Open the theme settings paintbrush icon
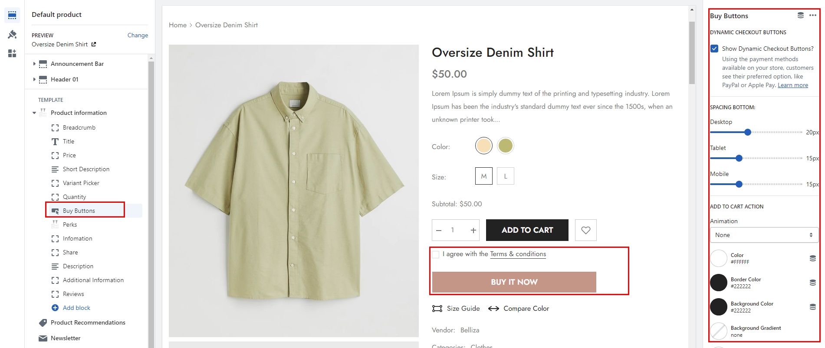The width and height of the screenshot is (825, 348). pos(12,34)
